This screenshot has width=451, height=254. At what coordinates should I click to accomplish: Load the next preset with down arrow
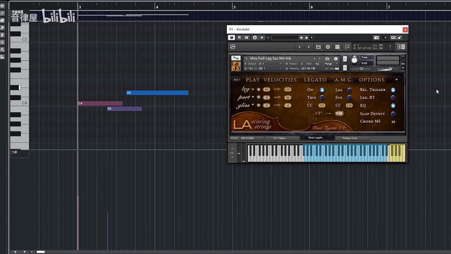pyautogui.click(x=307, y=38)
